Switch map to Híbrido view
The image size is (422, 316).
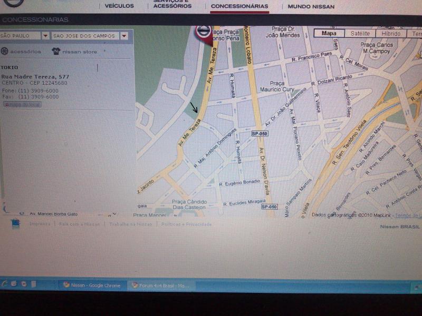pos(391,34)
